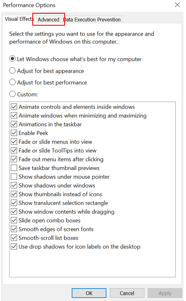Switch to the Advanced tab
186x301 pixels.
tap(48, 19)
